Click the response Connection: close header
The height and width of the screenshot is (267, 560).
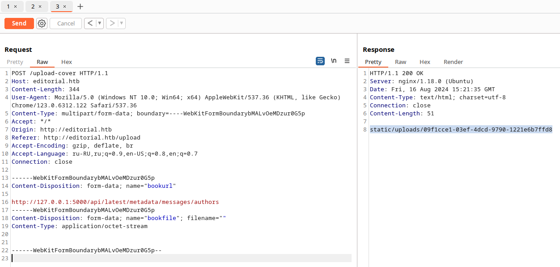400,105
